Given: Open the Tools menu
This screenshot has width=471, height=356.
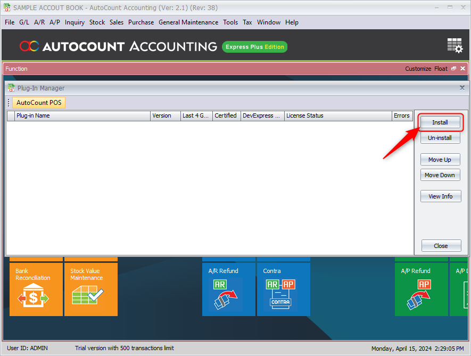Looking at the screenshot, I should click(230, 22).
